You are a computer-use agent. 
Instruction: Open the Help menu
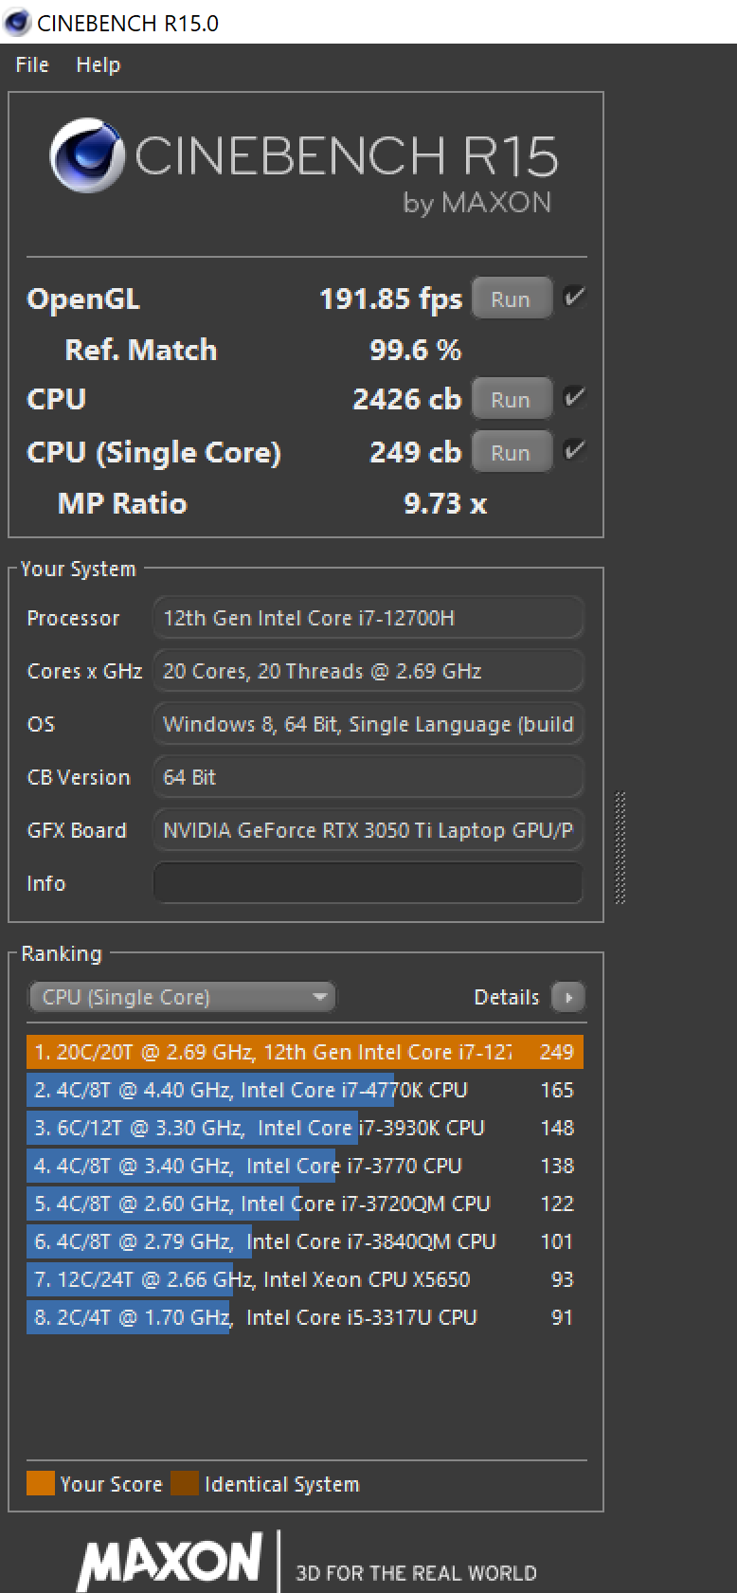pos(99,64)
